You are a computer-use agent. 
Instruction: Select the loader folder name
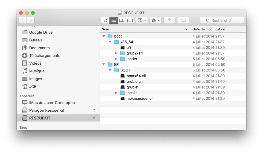tap(132, 59)
